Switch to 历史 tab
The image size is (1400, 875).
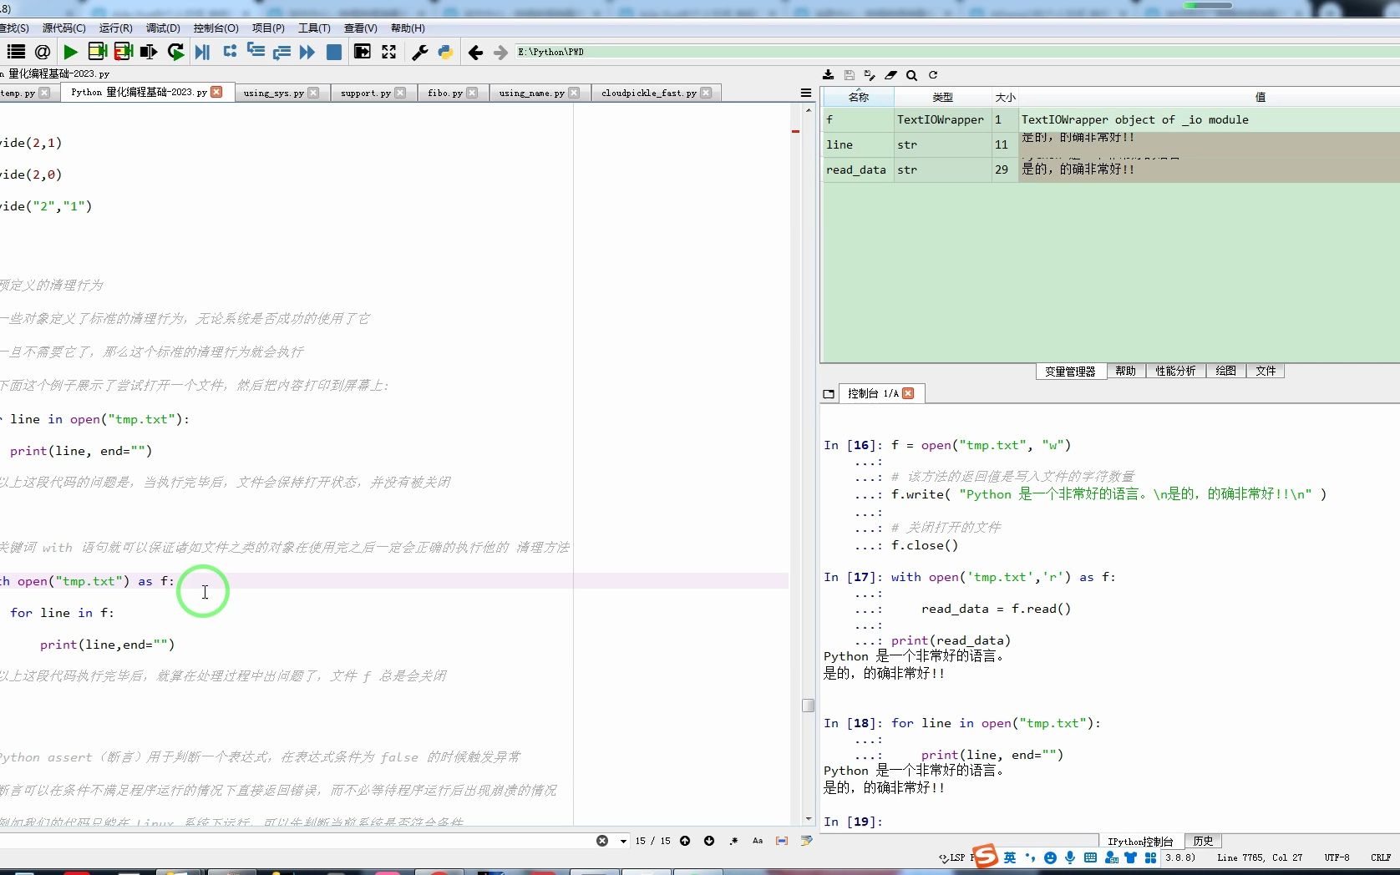pos(1203,841)
